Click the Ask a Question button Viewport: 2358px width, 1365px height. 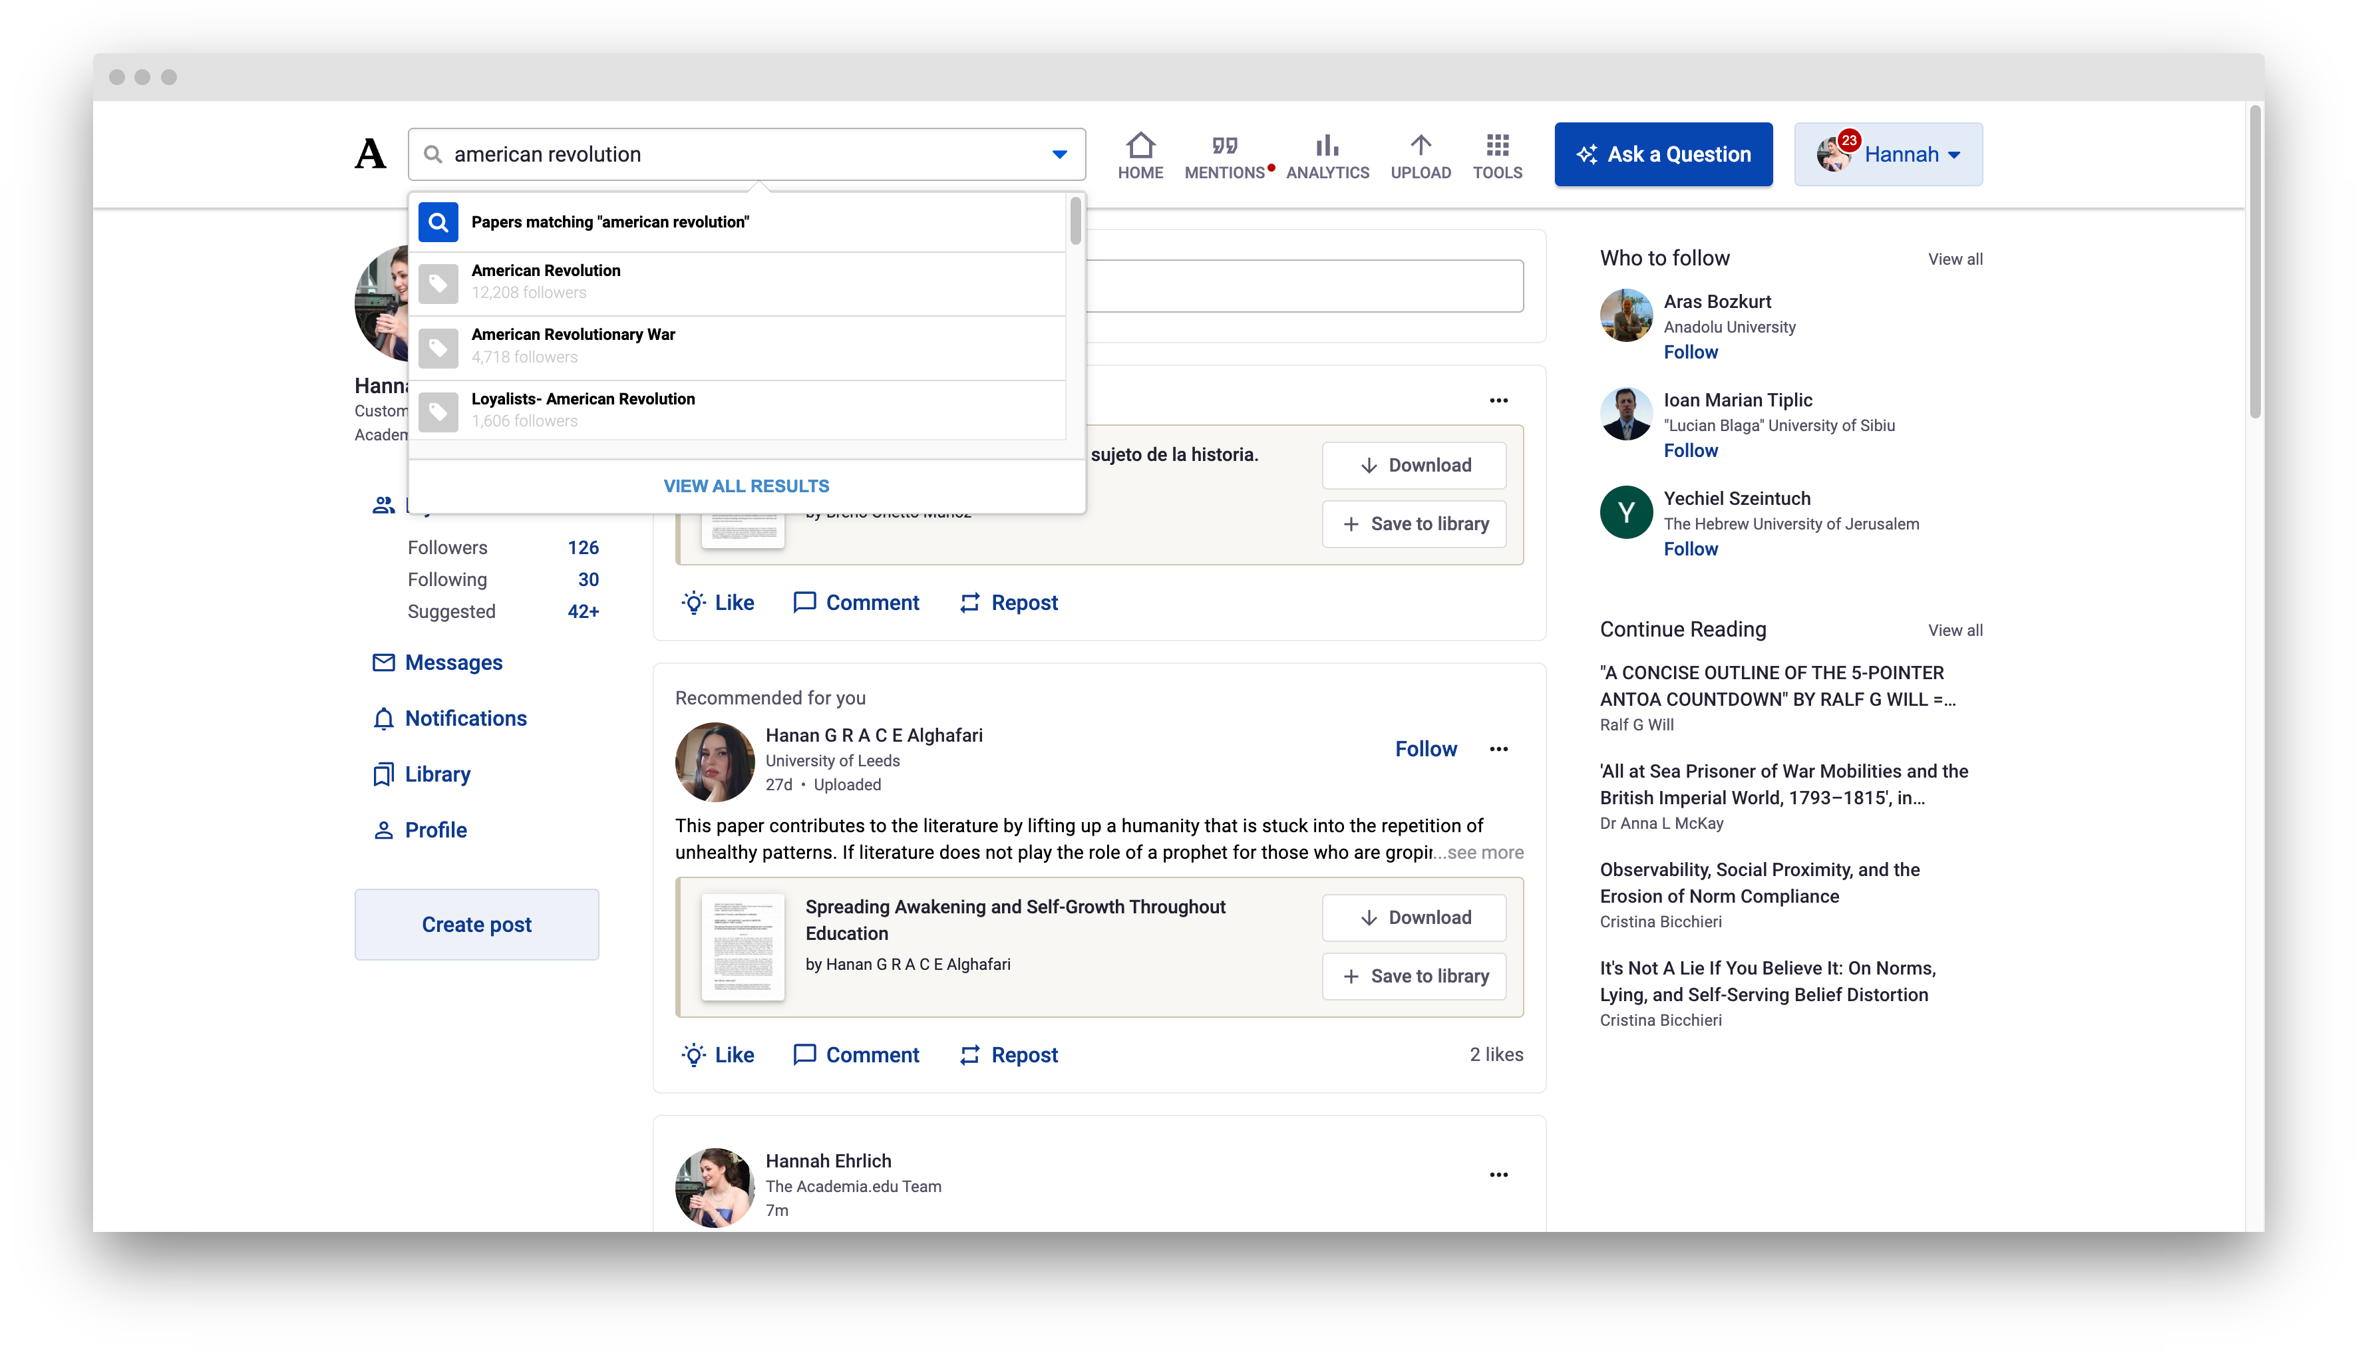tap(1663, 154)
